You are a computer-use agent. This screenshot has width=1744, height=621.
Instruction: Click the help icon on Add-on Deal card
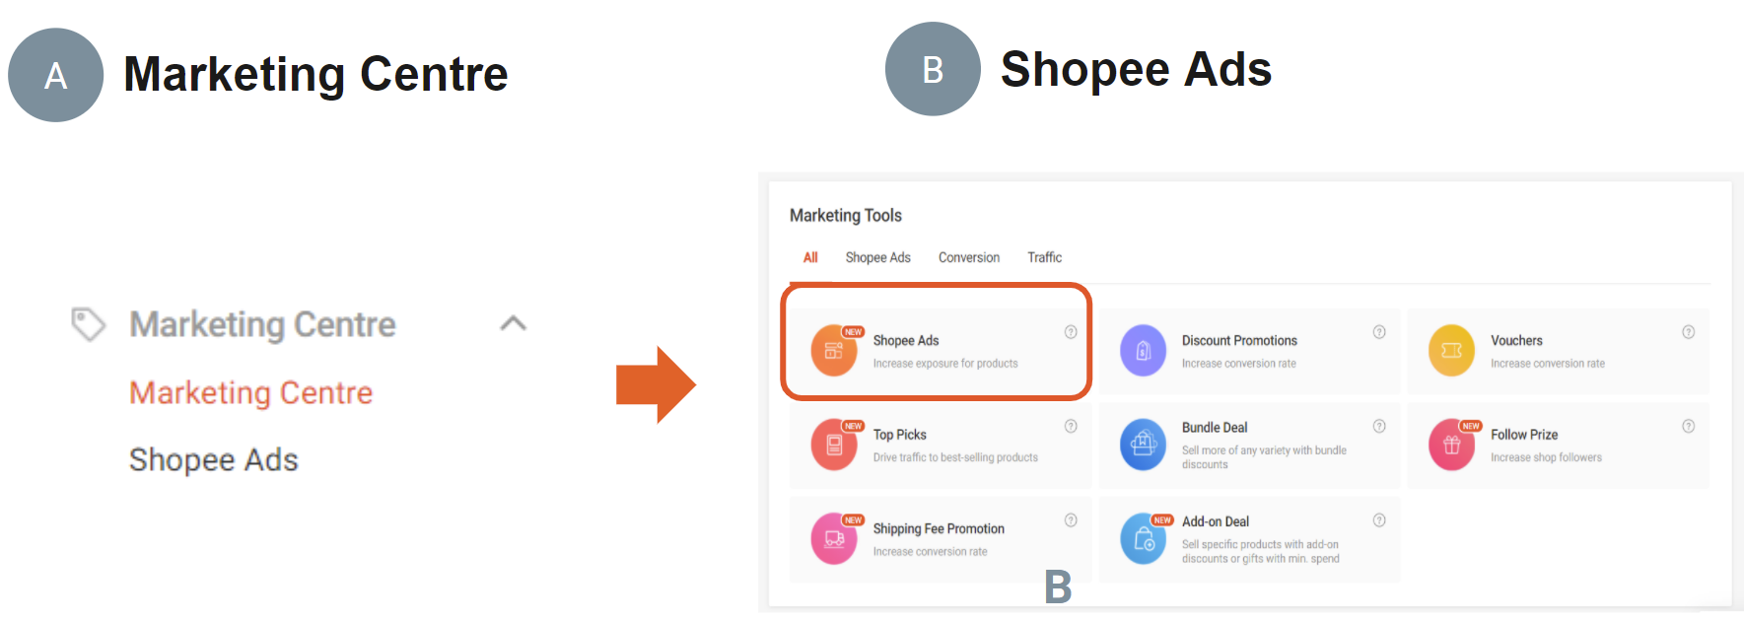pyautogui.click(x=1379, y=520)
